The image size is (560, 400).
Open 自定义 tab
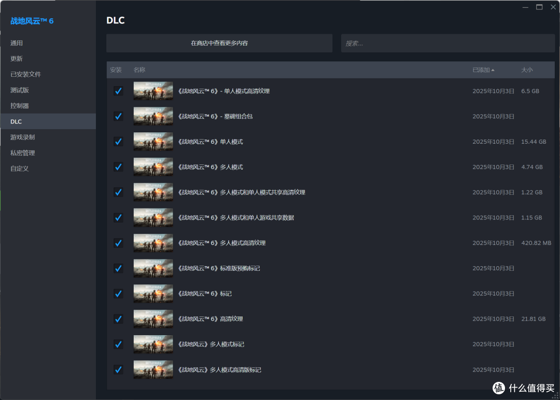pyautogui.click(x=48, y=169)
